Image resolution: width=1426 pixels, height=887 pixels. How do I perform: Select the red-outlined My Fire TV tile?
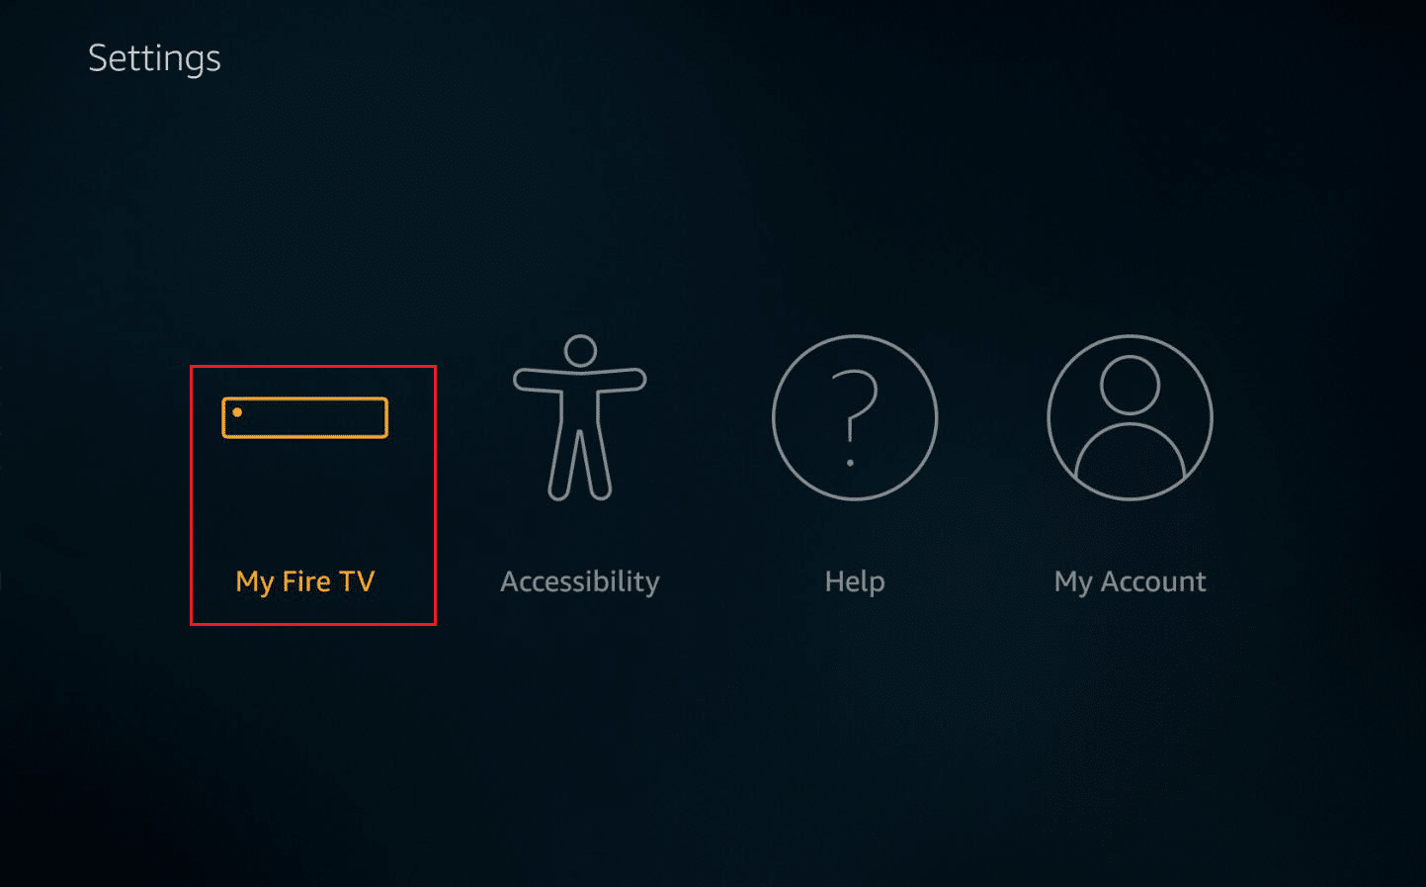pyautogui.click(x=313, y=495)
